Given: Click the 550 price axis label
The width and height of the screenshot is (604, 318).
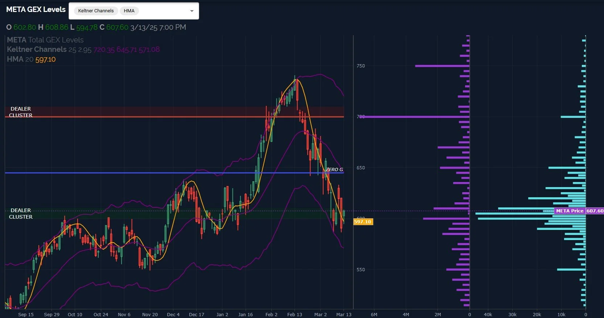Looking at the screenshot, I should point(361,269).
